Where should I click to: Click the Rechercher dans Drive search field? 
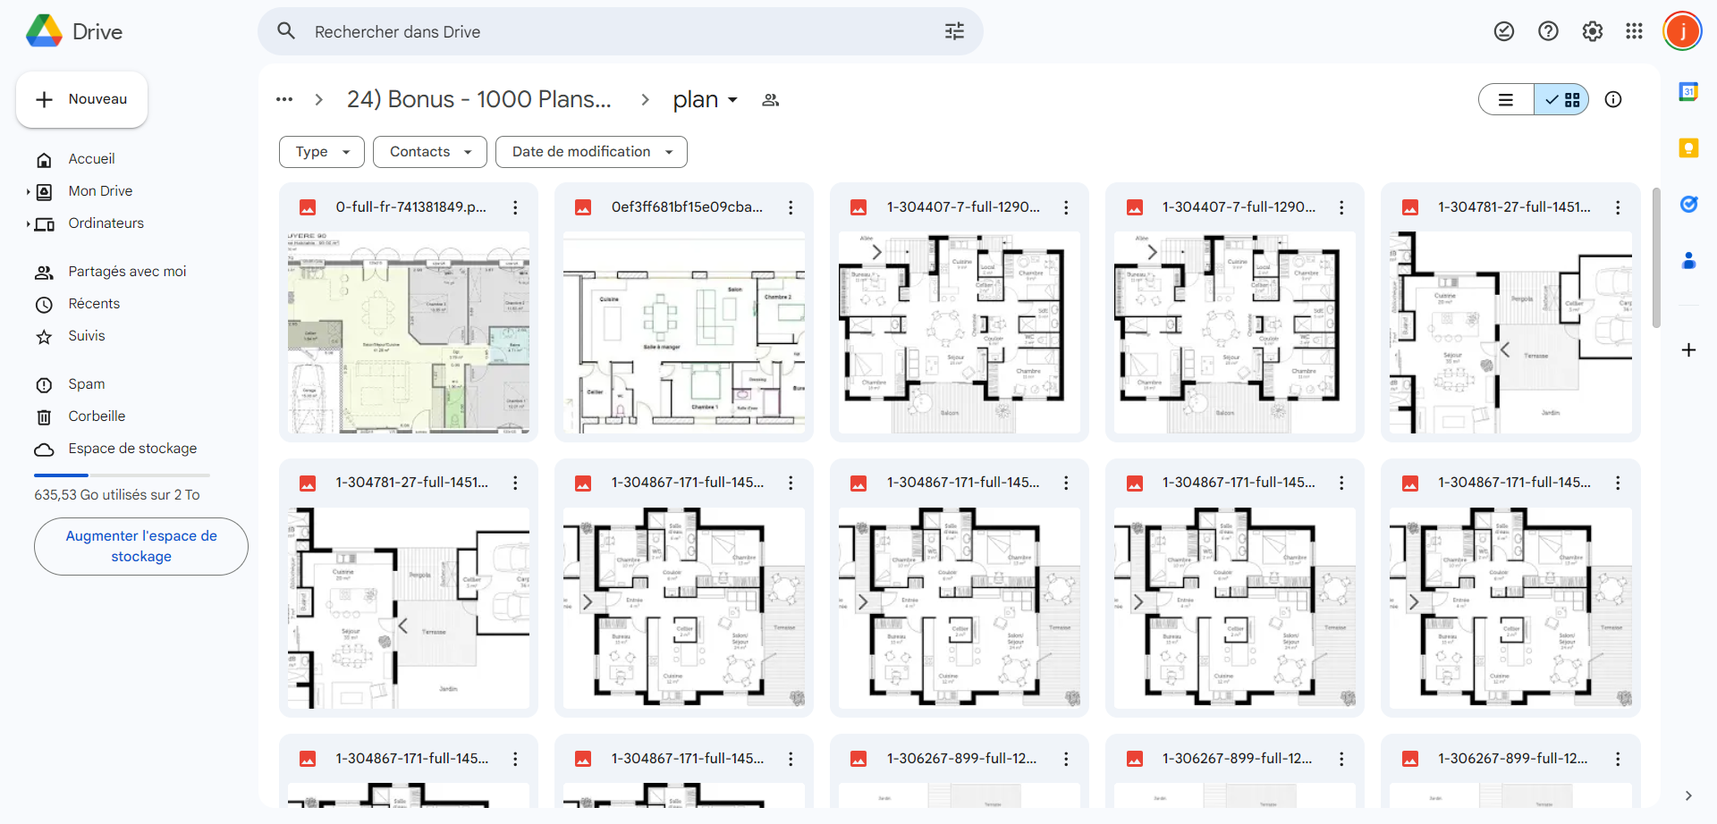point(621,31)
